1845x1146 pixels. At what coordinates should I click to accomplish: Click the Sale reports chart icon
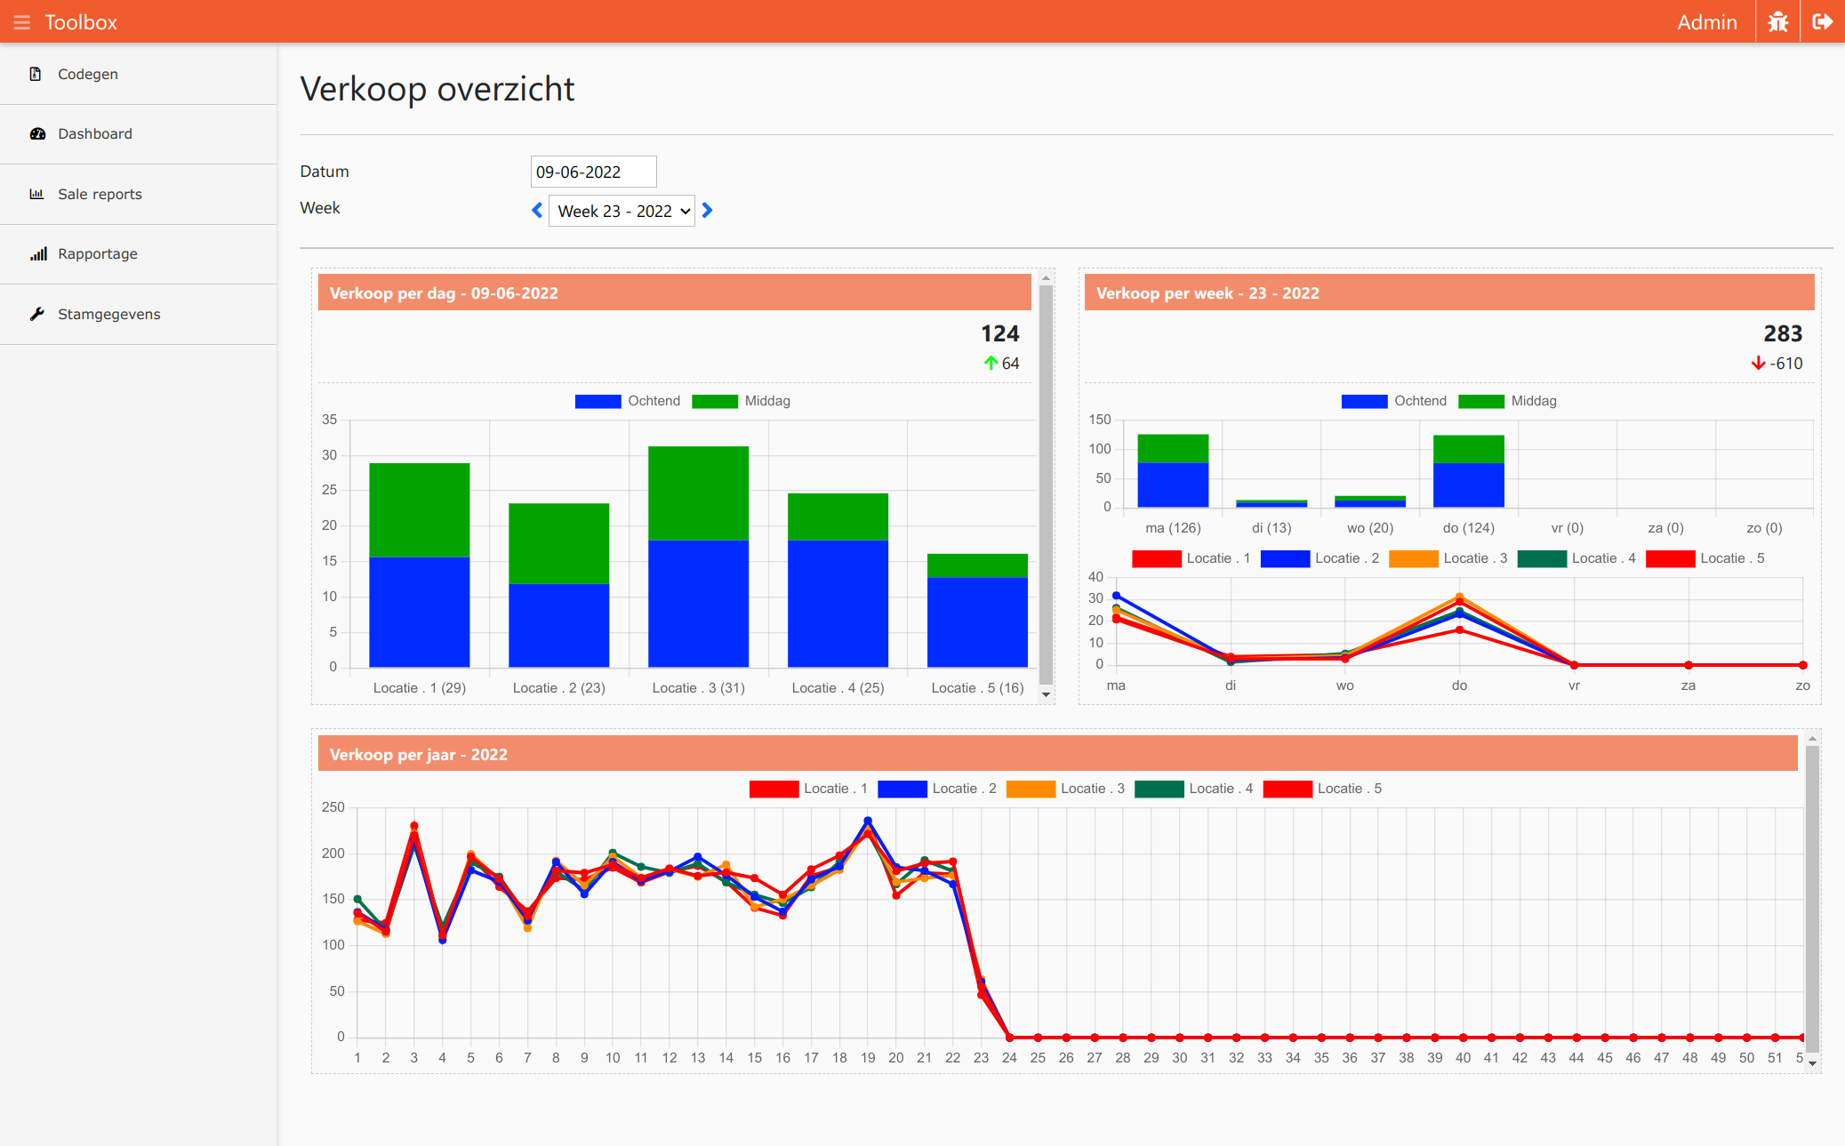(x=36, y=194)
